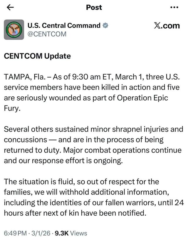Tap the back arrow to return

click(x=10, y=7)
